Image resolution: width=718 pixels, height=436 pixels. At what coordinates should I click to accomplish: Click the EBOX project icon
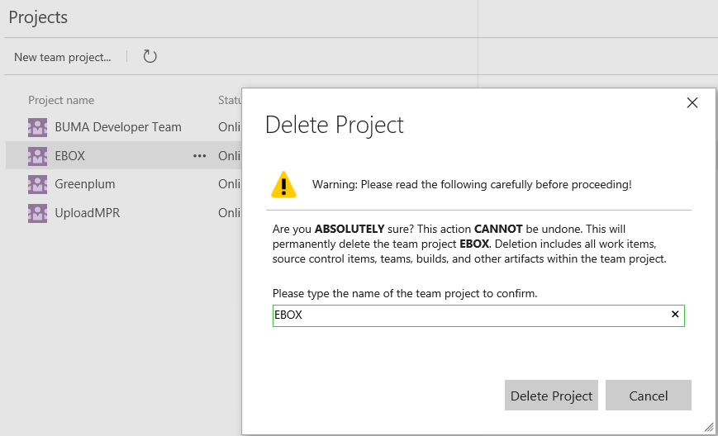37,156
